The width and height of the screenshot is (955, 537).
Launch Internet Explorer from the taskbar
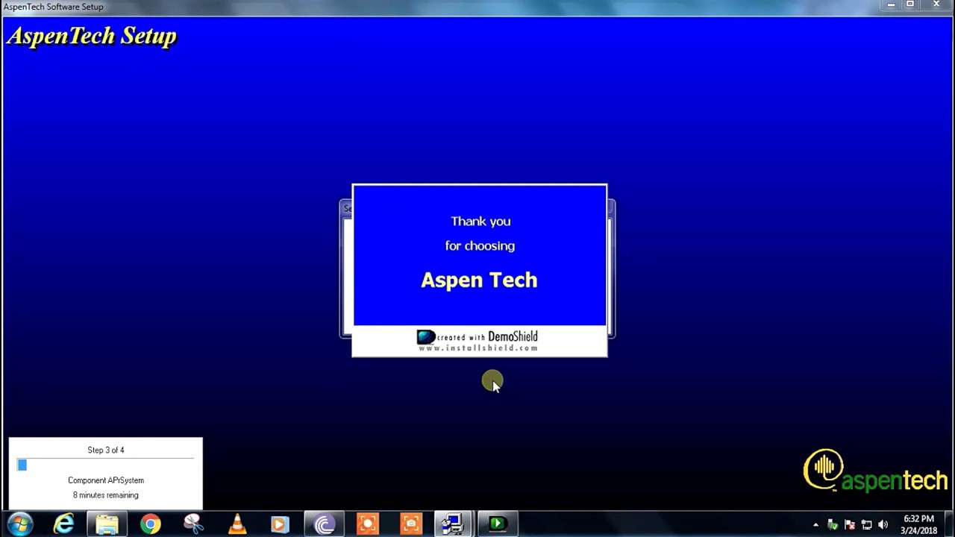(63, 524)
